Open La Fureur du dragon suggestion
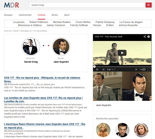Viewport: 155px width, 139px height. [131, 22]
